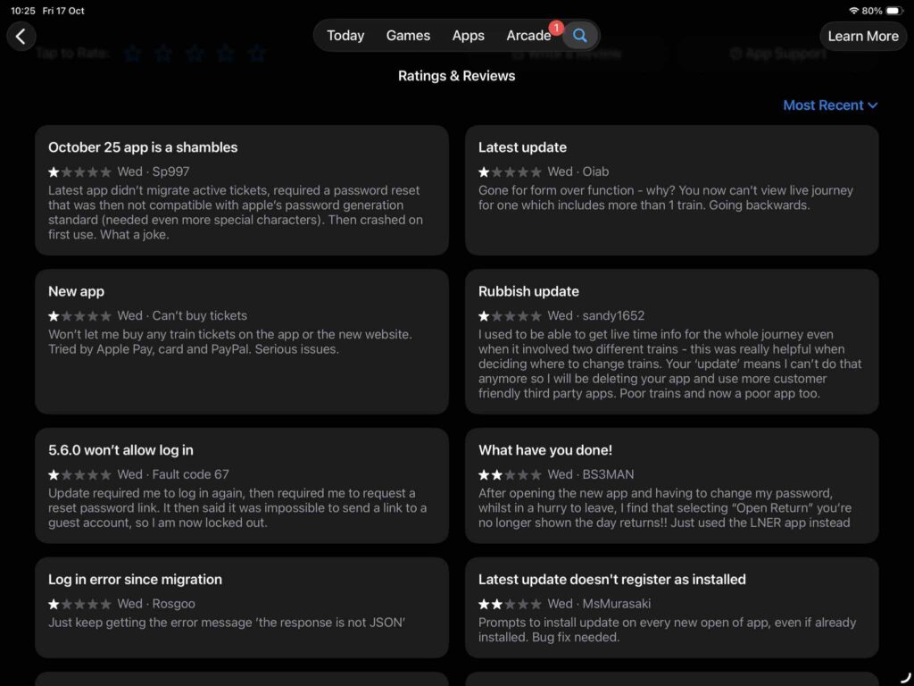Tap the Ratings & Reviews heading
This screenshot has height=686, width=914.
(x=456, y=76)
